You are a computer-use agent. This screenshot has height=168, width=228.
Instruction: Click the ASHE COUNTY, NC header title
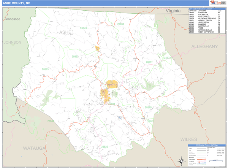[x=17, y=3]
